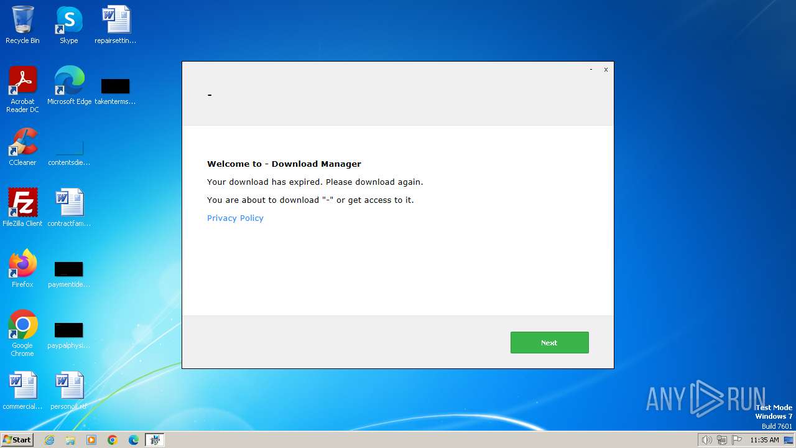Open Action Center flag icon
Image resolution: width=796 pixels, height=448 pixels.
tap(737, 440)
